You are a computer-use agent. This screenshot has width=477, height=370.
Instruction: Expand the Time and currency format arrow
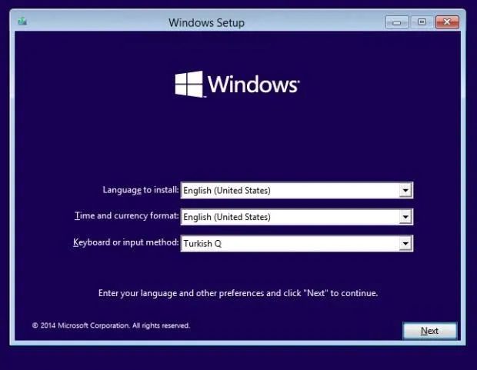tap(405, 217)
